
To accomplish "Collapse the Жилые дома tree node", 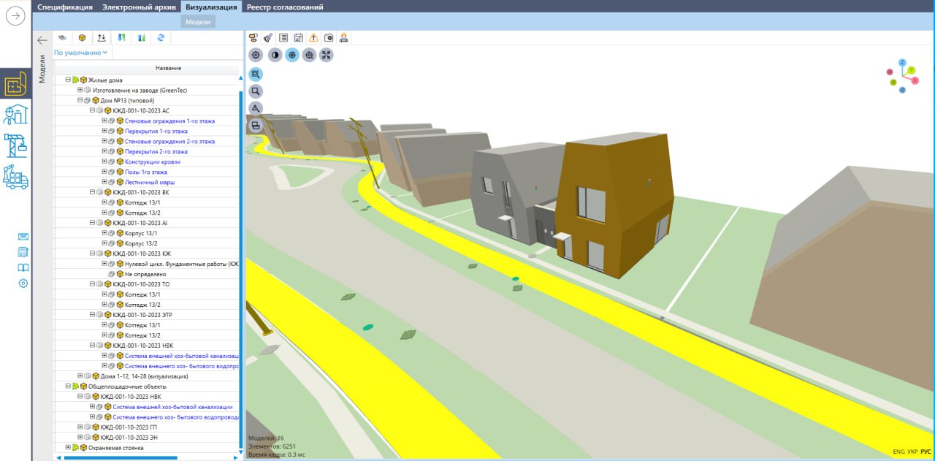I will pyautogui.click(x=68, y=80).
